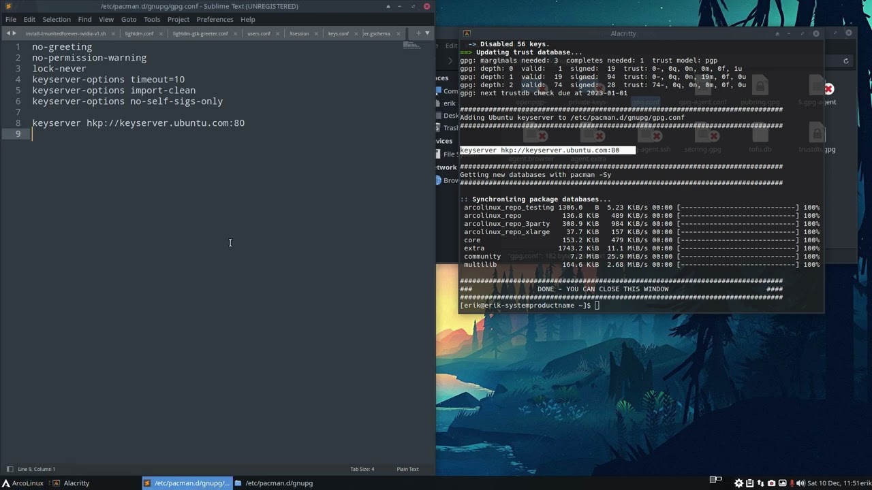Switch to install-tmunitedforever-nvidia-v1.sh tab
Viewport: 872px width, 490px height.
[x=66, y=33]
